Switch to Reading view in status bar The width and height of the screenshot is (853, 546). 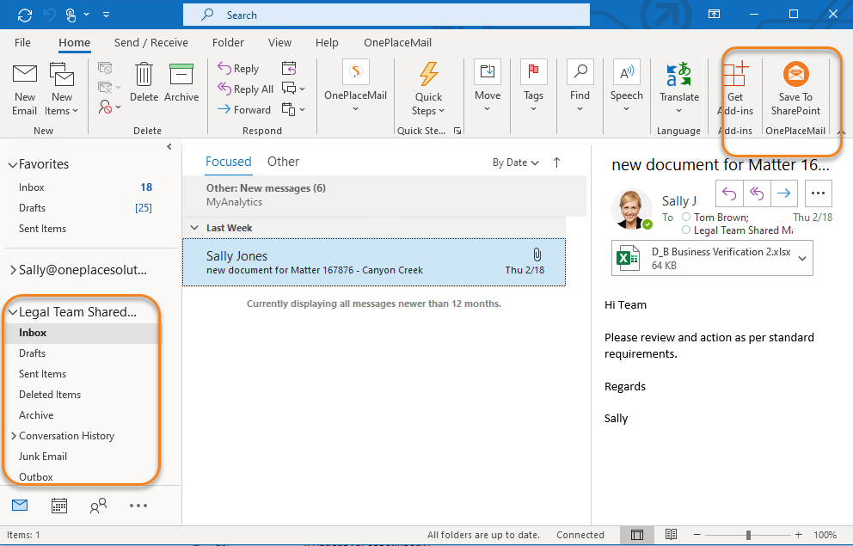coord(671,535)
